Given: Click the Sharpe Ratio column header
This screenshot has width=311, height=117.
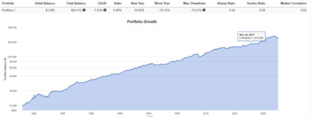Looking at the screenshot, I should pyautogui.click(x=226, y=3).
